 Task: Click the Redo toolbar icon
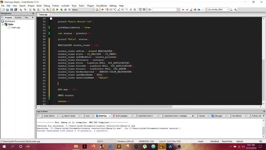click(x=25, y=10)
